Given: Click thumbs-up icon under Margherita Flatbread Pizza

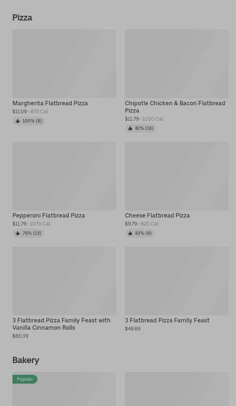Looking at the screenshot, I should tap(18, 121).
